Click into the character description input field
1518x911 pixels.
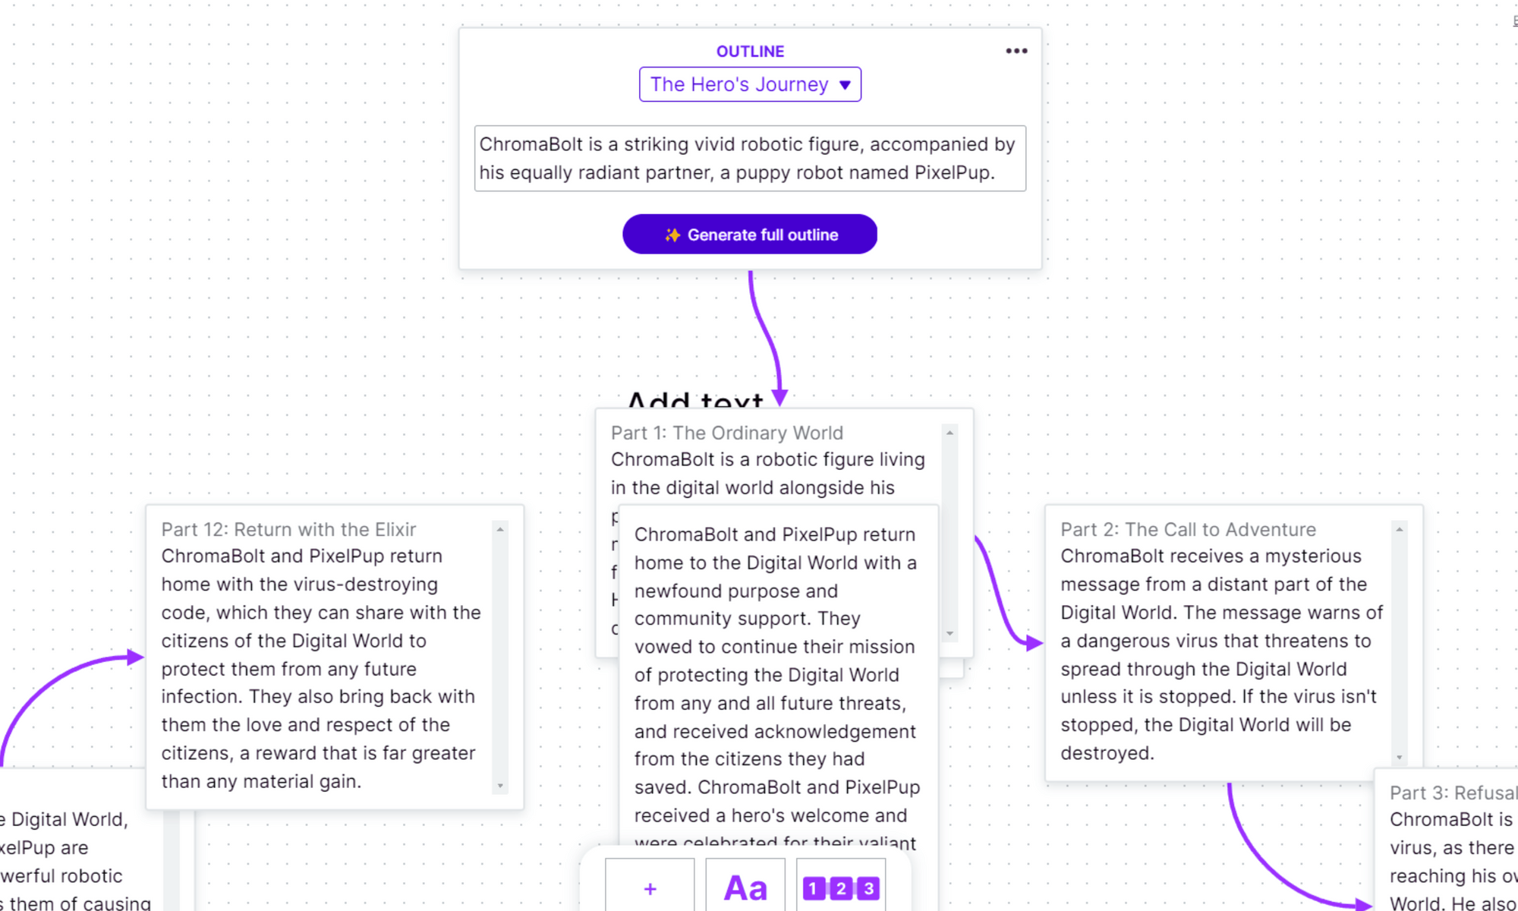(751, 157)
